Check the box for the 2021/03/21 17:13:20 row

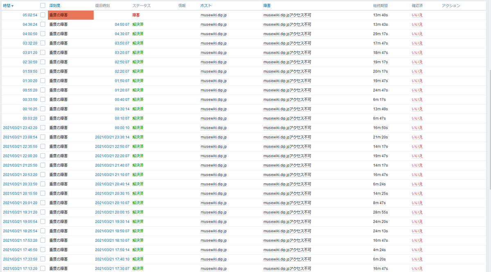point(43,269)
